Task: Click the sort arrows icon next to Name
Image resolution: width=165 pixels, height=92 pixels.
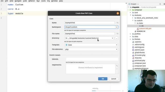Action: (x=118, y=23)
